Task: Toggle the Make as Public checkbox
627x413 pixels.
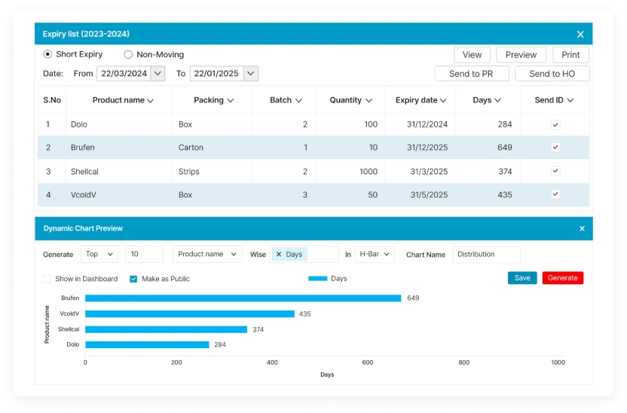Action: 133,279
